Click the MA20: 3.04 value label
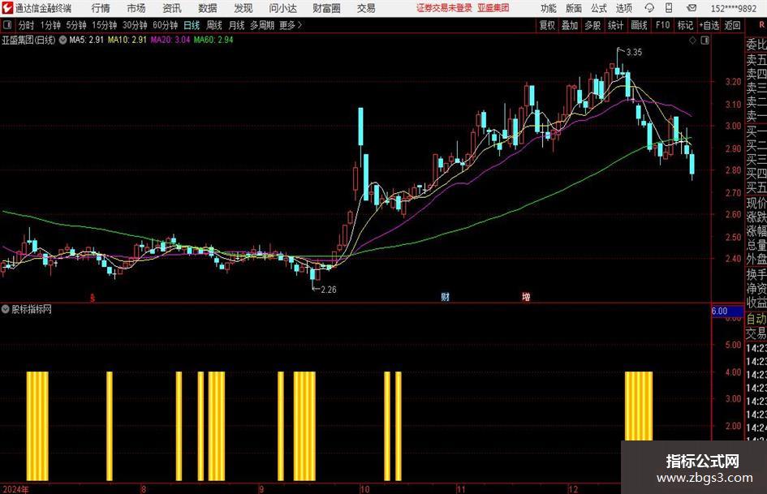Image resolution: width=767 pixels, height=494 pixels. point(170,40)
